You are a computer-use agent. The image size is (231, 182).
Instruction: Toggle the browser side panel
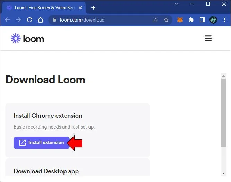click(x=202, y=20)
